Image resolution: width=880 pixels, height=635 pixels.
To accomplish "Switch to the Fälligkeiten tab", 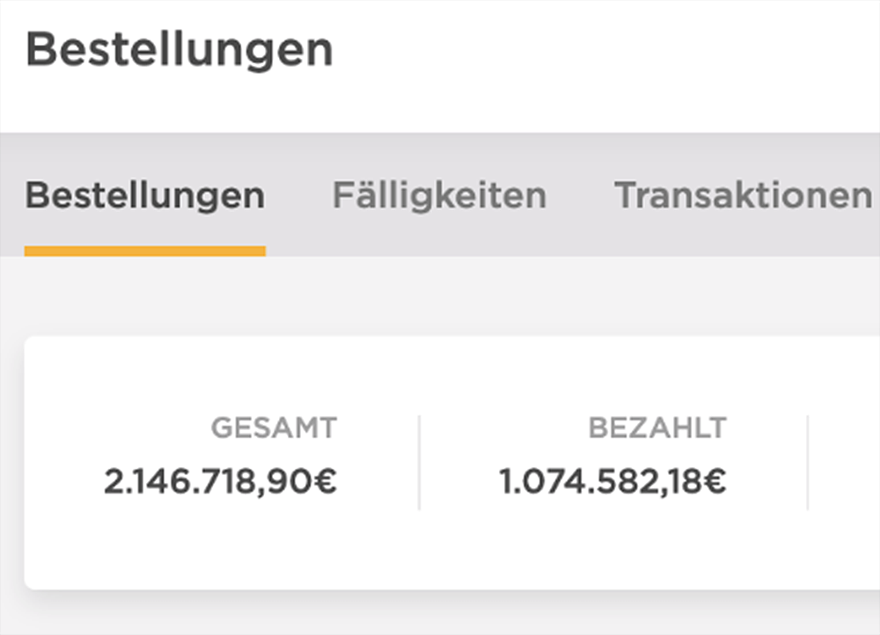I will coord(439,195).
